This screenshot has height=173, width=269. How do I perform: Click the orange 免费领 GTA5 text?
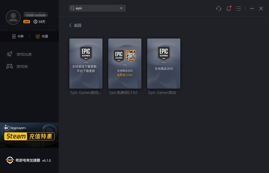[125, 75]
